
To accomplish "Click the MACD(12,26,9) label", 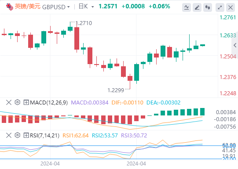I will pos(49,103).
